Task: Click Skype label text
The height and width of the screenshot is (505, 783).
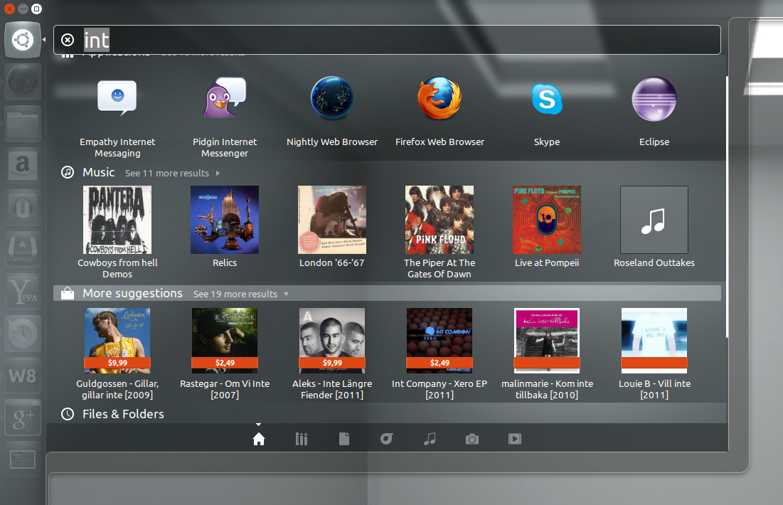Action: (547, 142)
